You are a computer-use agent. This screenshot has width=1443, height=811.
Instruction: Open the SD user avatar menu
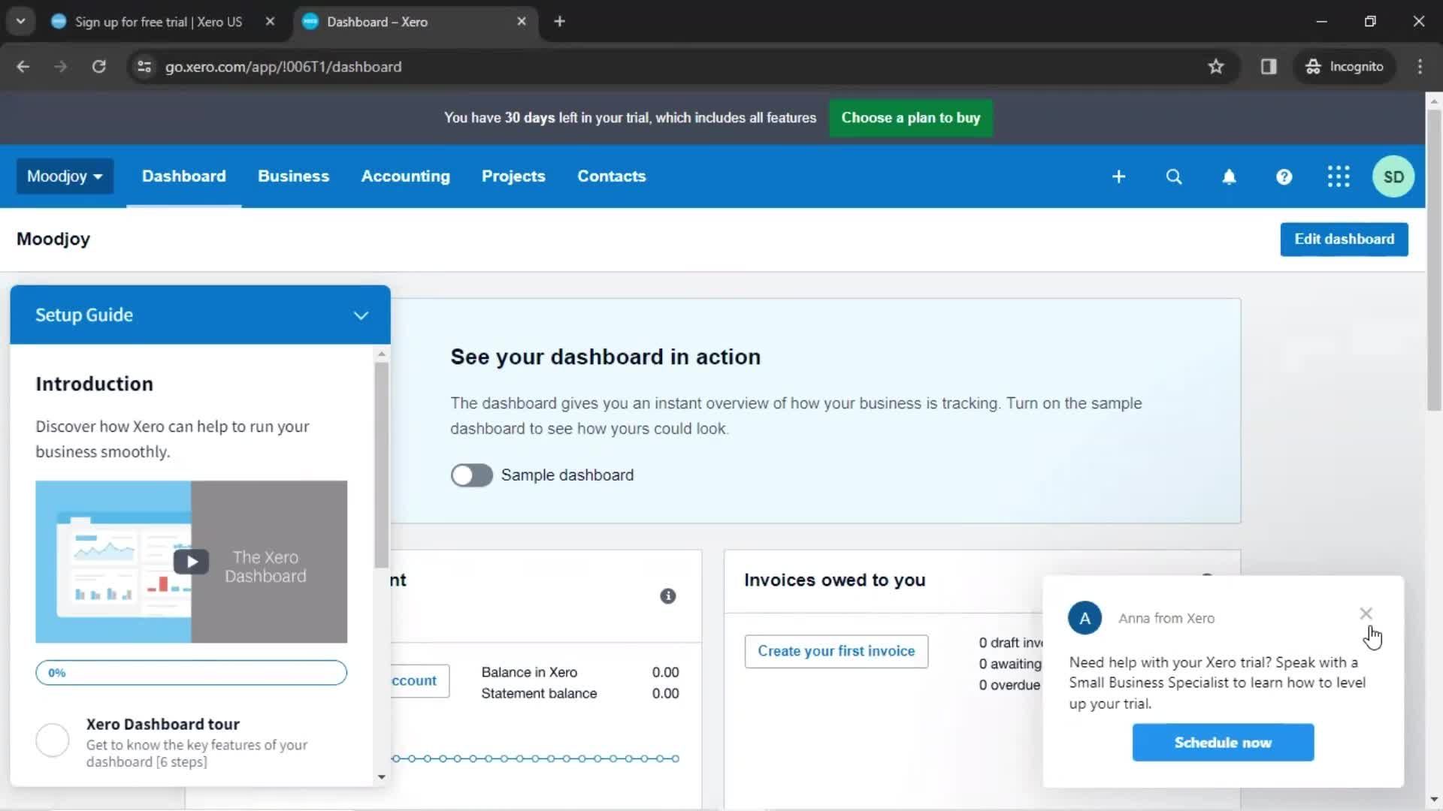[1393, 176]
